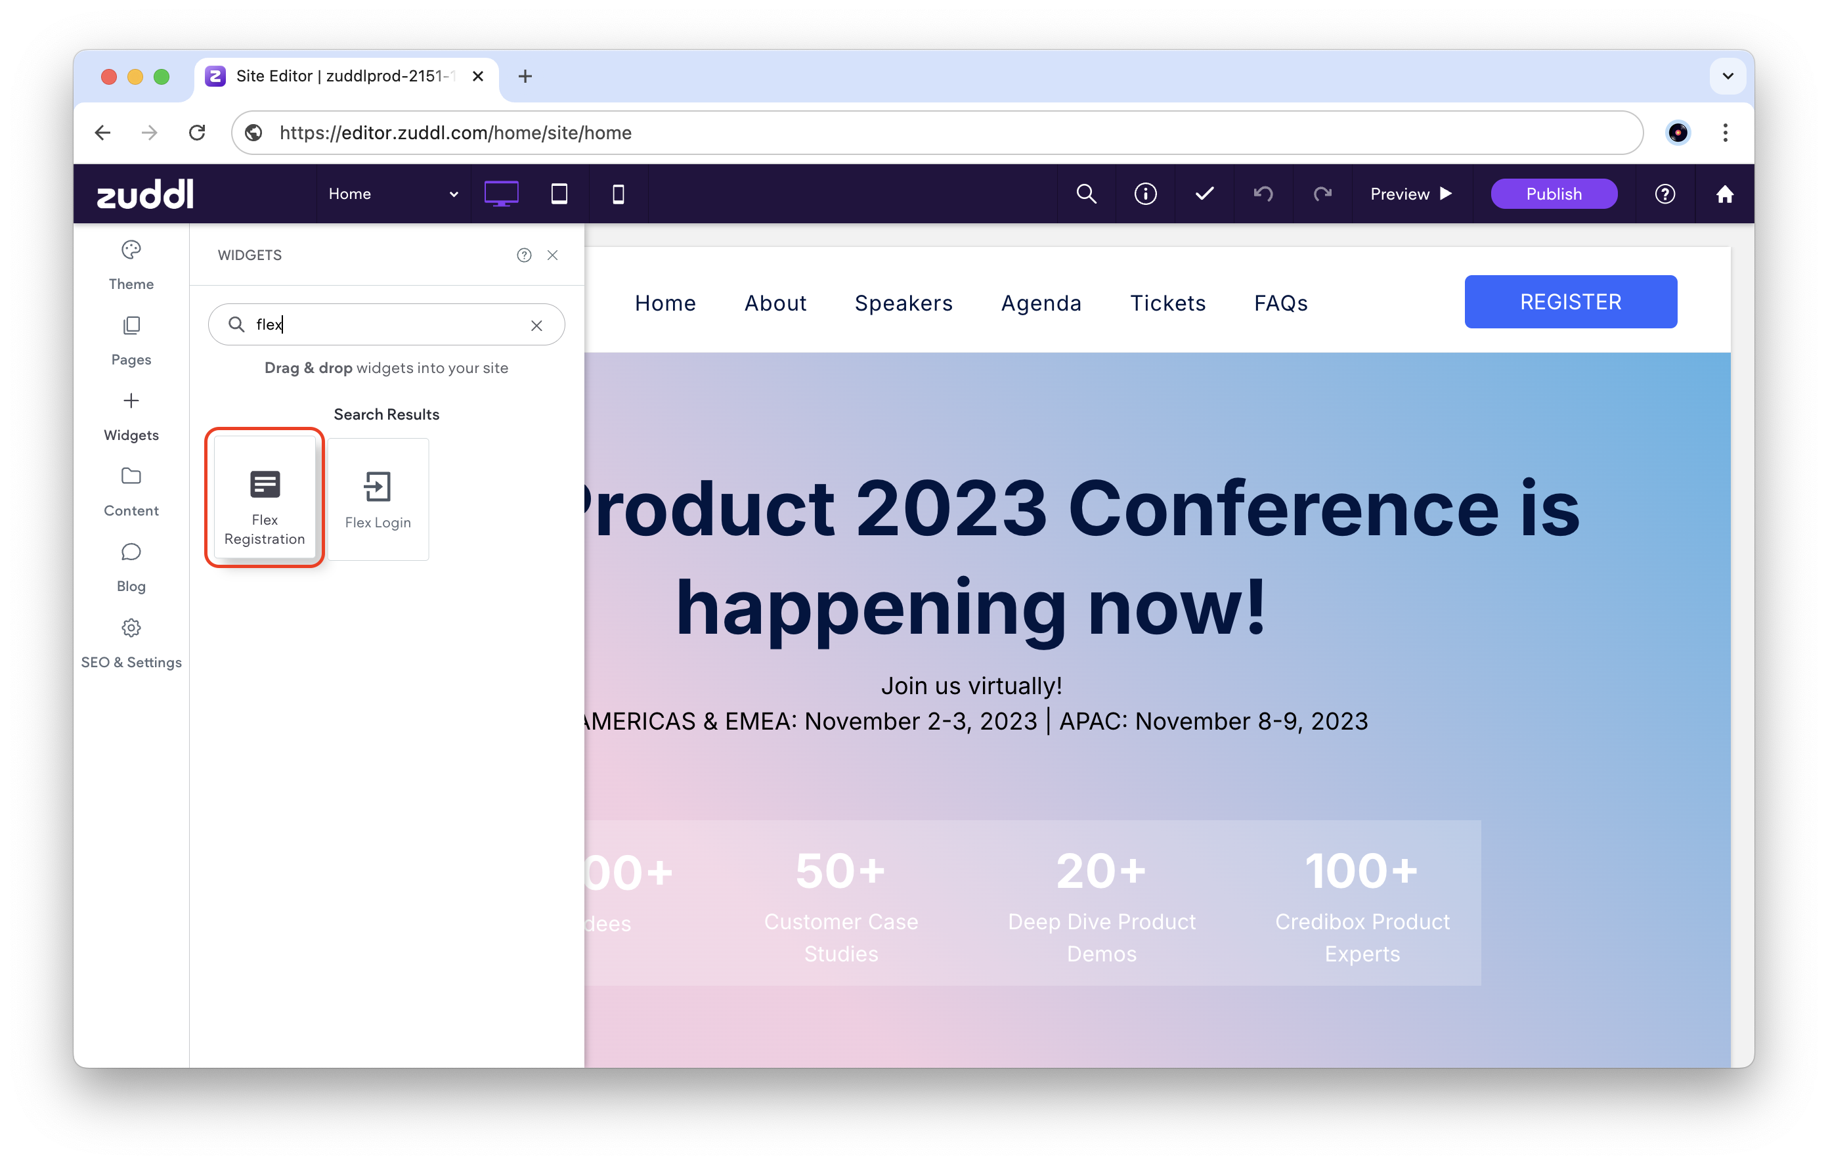
Task: Open the Pages panel
Action: click(x=131, y=340)
